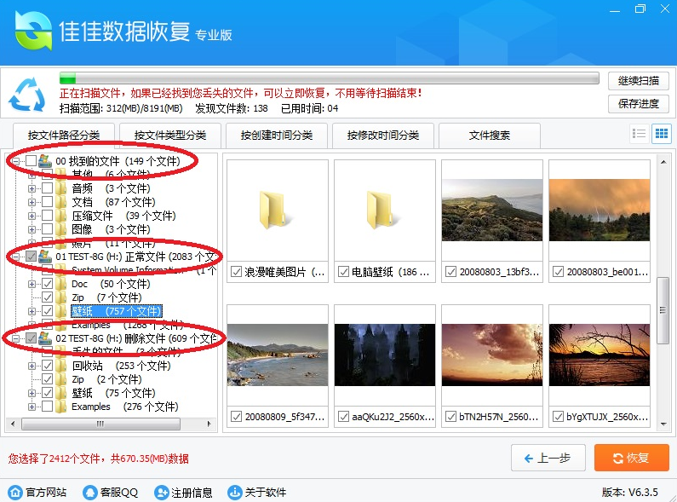Collapse the 01 TEST-8G 正常文件 node

pyautogui.click(x=15, y=257)
